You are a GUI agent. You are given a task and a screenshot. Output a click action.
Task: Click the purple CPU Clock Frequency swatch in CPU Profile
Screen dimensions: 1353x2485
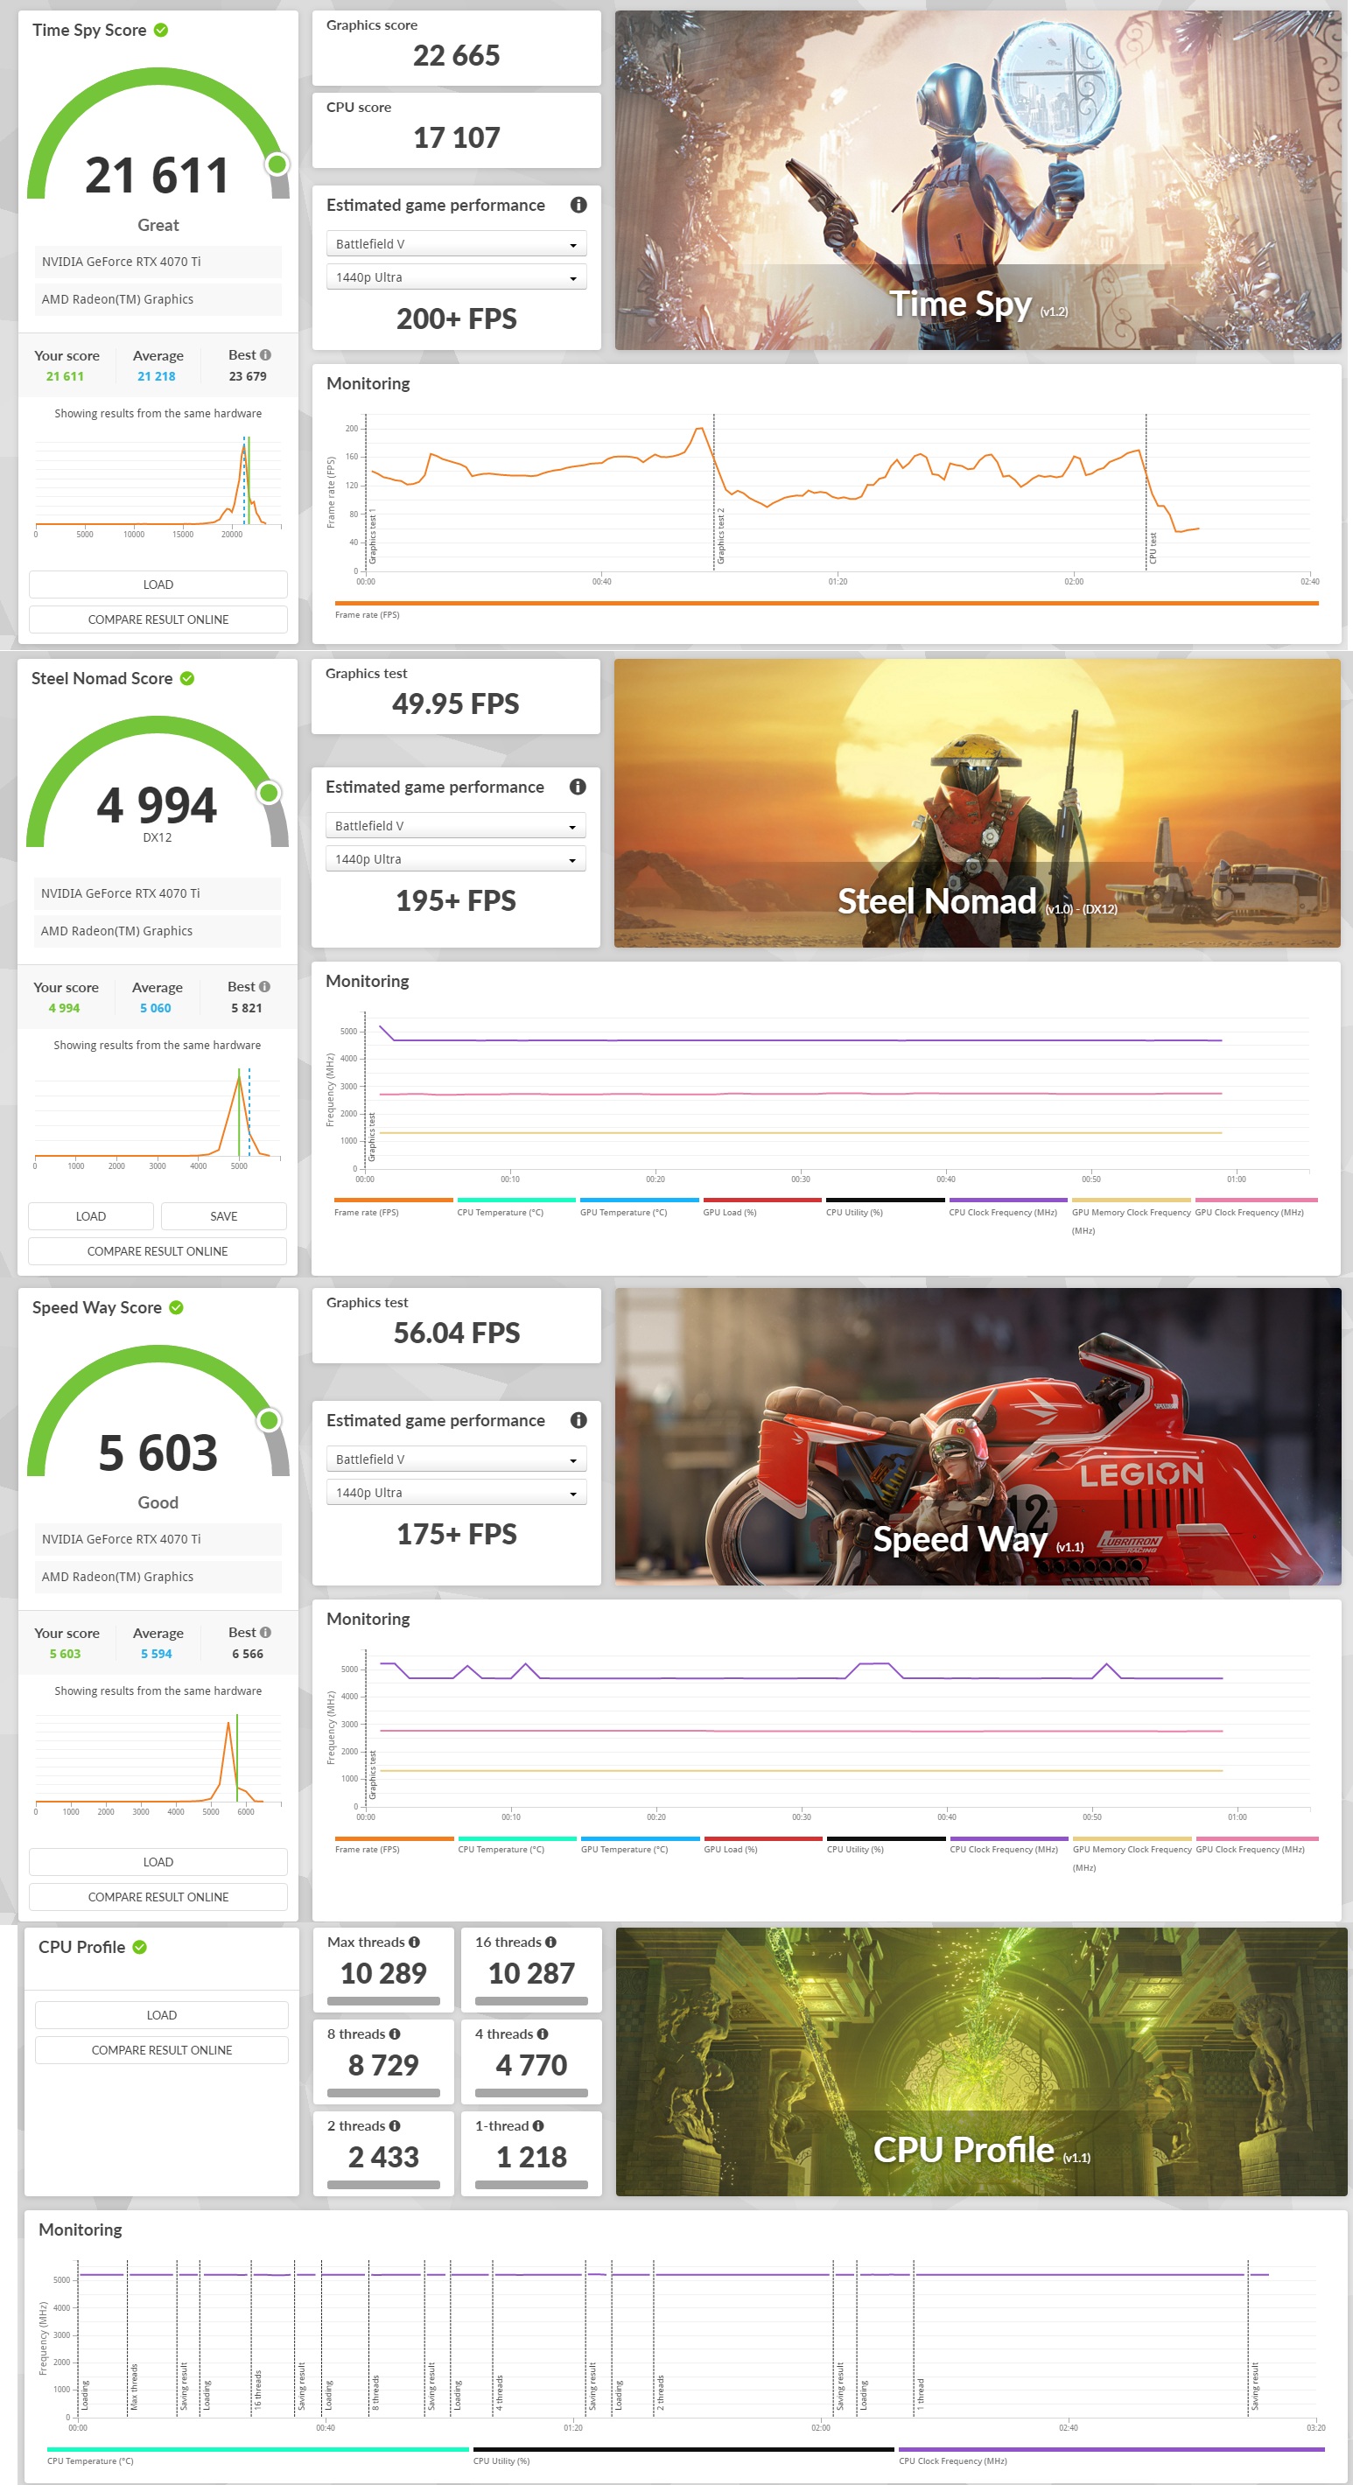tap(1111, 2449)
